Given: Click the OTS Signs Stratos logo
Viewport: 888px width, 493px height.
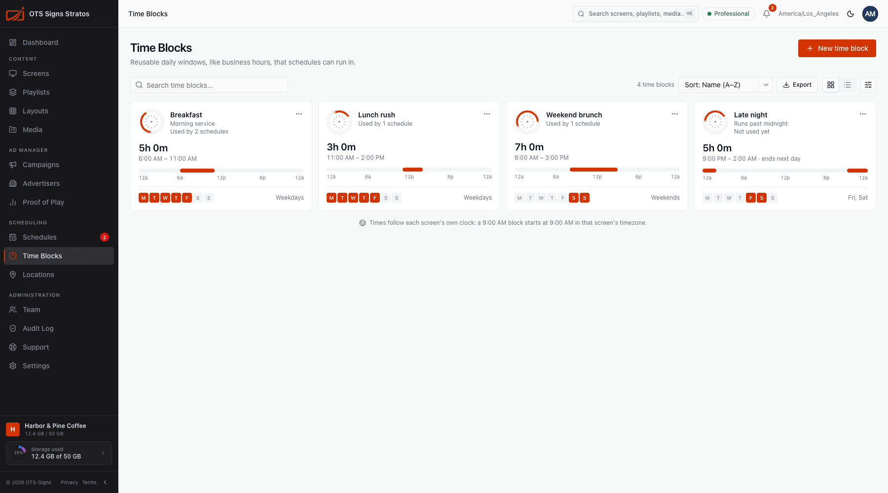Looking at the screenshot, I should click(15, 14).
